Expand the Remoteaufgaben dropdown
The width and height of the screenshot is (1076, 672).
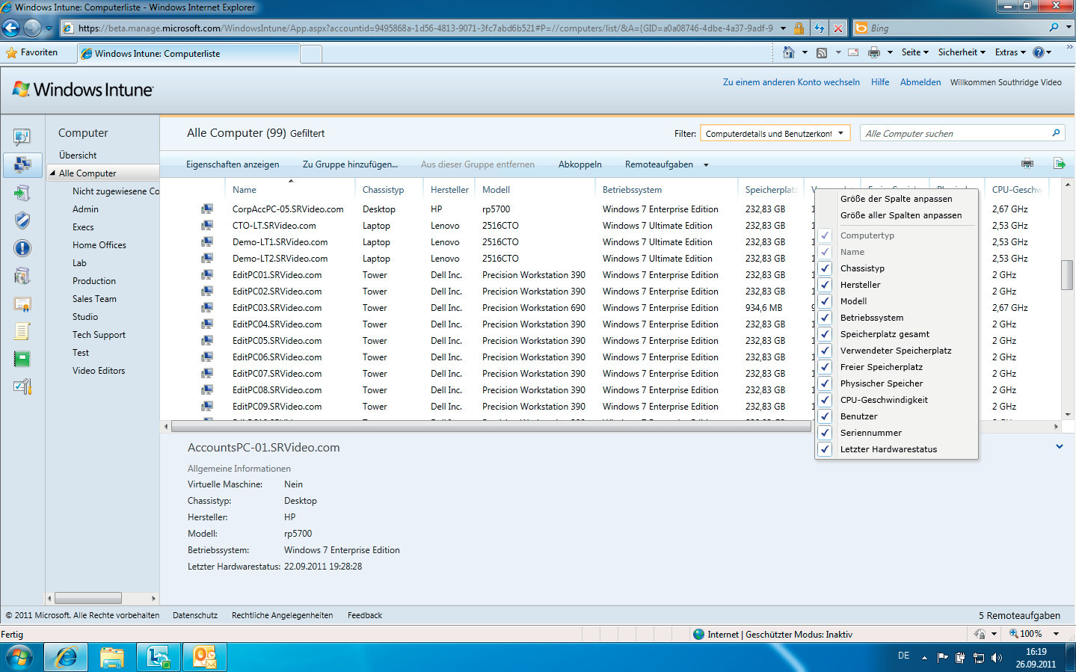(x=705, y=164)
